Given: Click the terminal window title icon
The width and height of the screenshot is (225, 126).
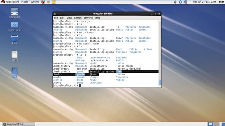Looking at the screenshot, I should click(55, 14).
